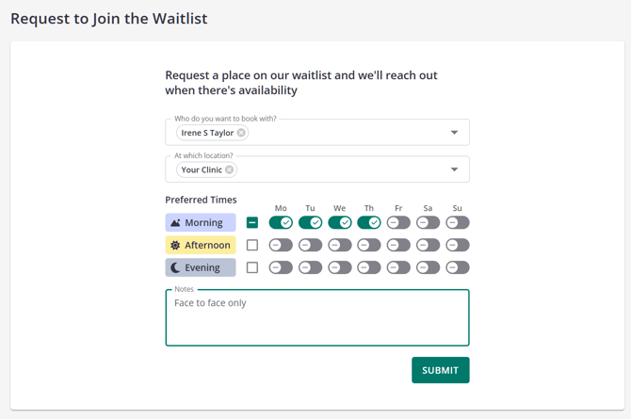This screenshot has width=631, height=419.
Task: Click the Morning mountain icon
Action: coord(175,223)
